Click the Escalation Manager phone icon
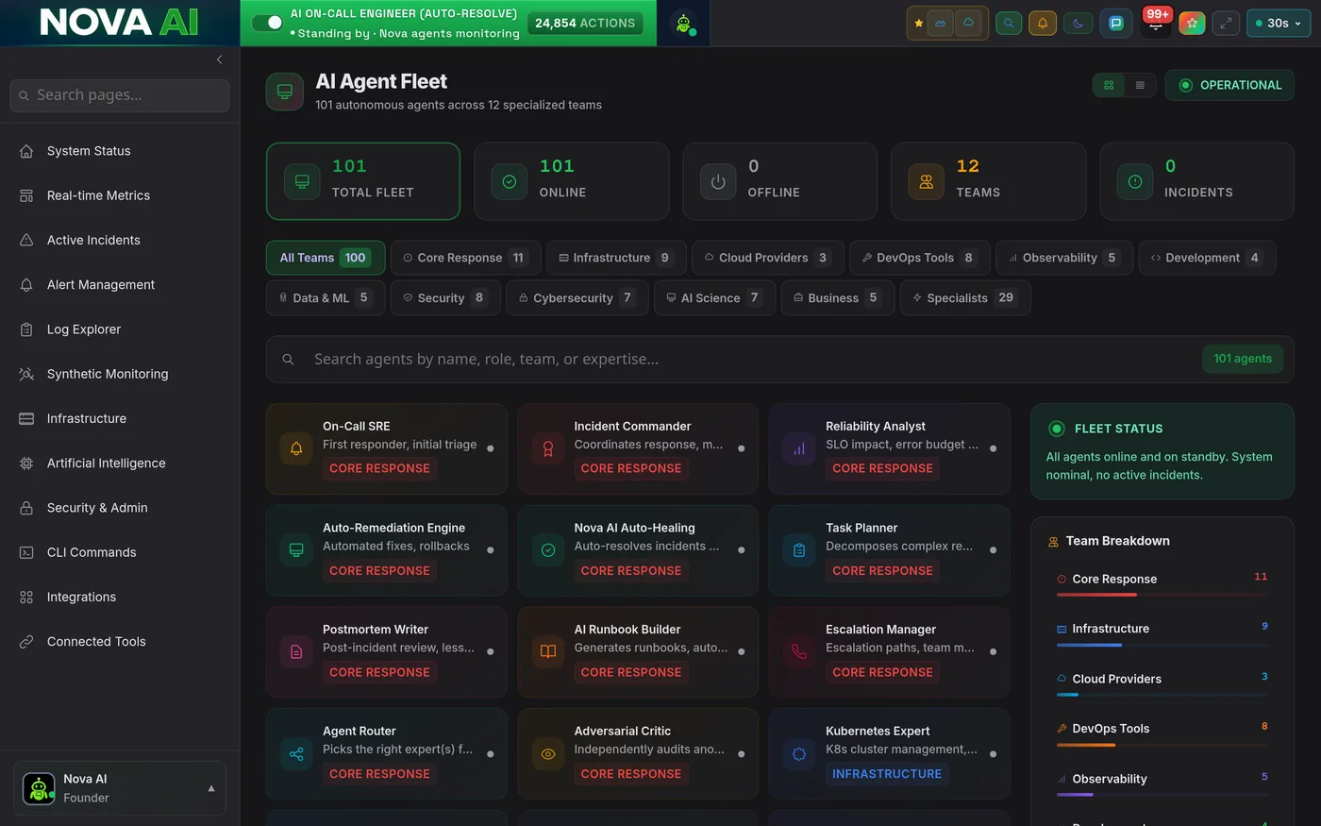 [x=799, y=651]
